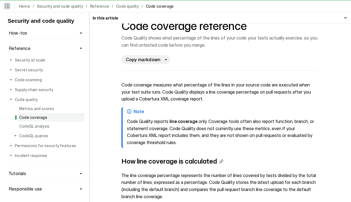Expand the Supply chain security item

point(11,90)
